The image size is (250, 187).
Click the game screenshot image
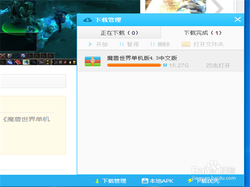[x=38, y=32]
